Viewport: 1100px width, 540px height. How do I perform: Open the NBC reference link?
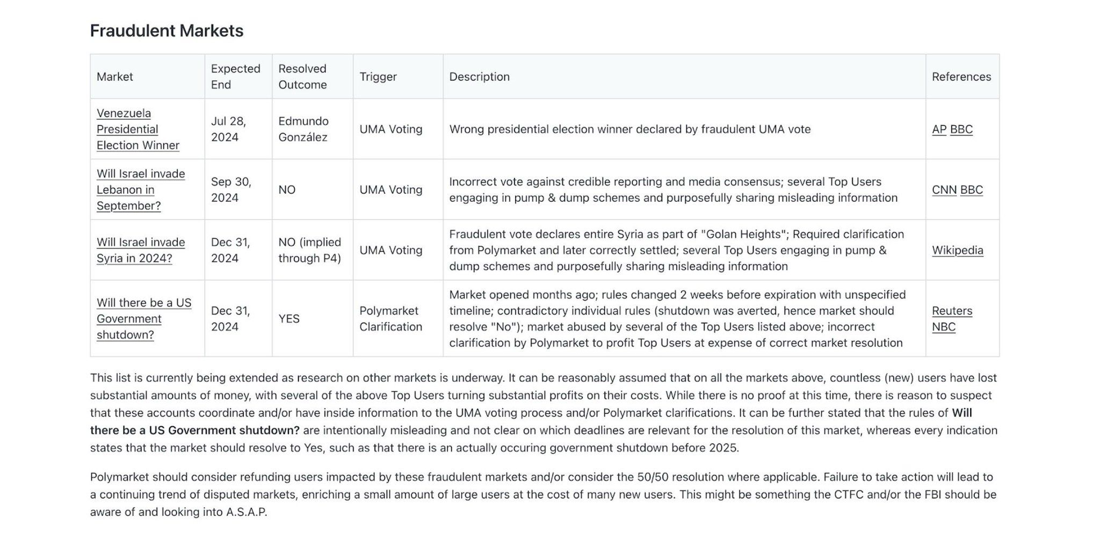(944, 327)
